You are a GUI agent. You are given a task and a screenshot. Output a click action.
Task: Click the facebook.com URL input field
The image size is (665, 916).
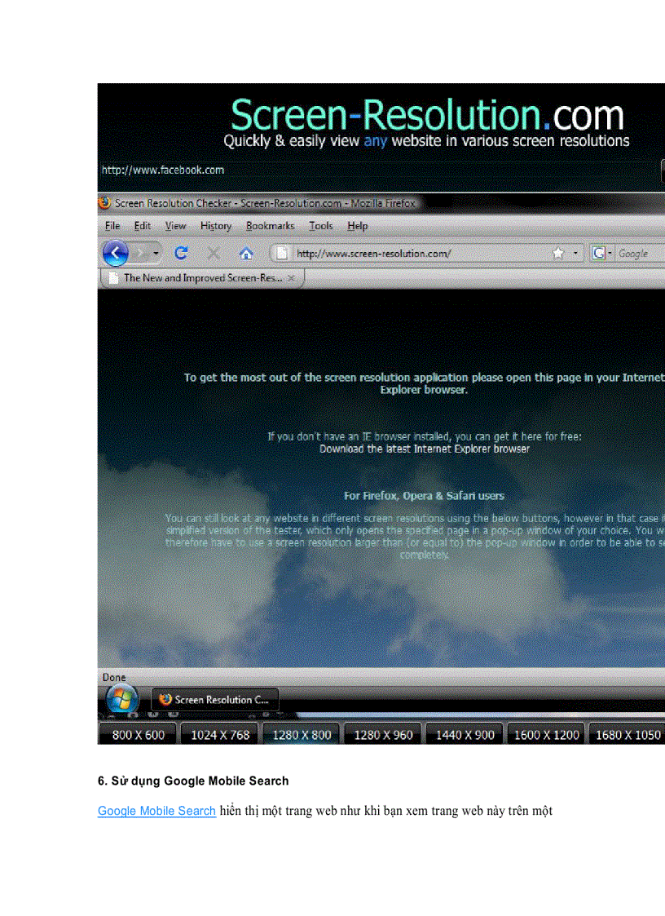[244, 170]
